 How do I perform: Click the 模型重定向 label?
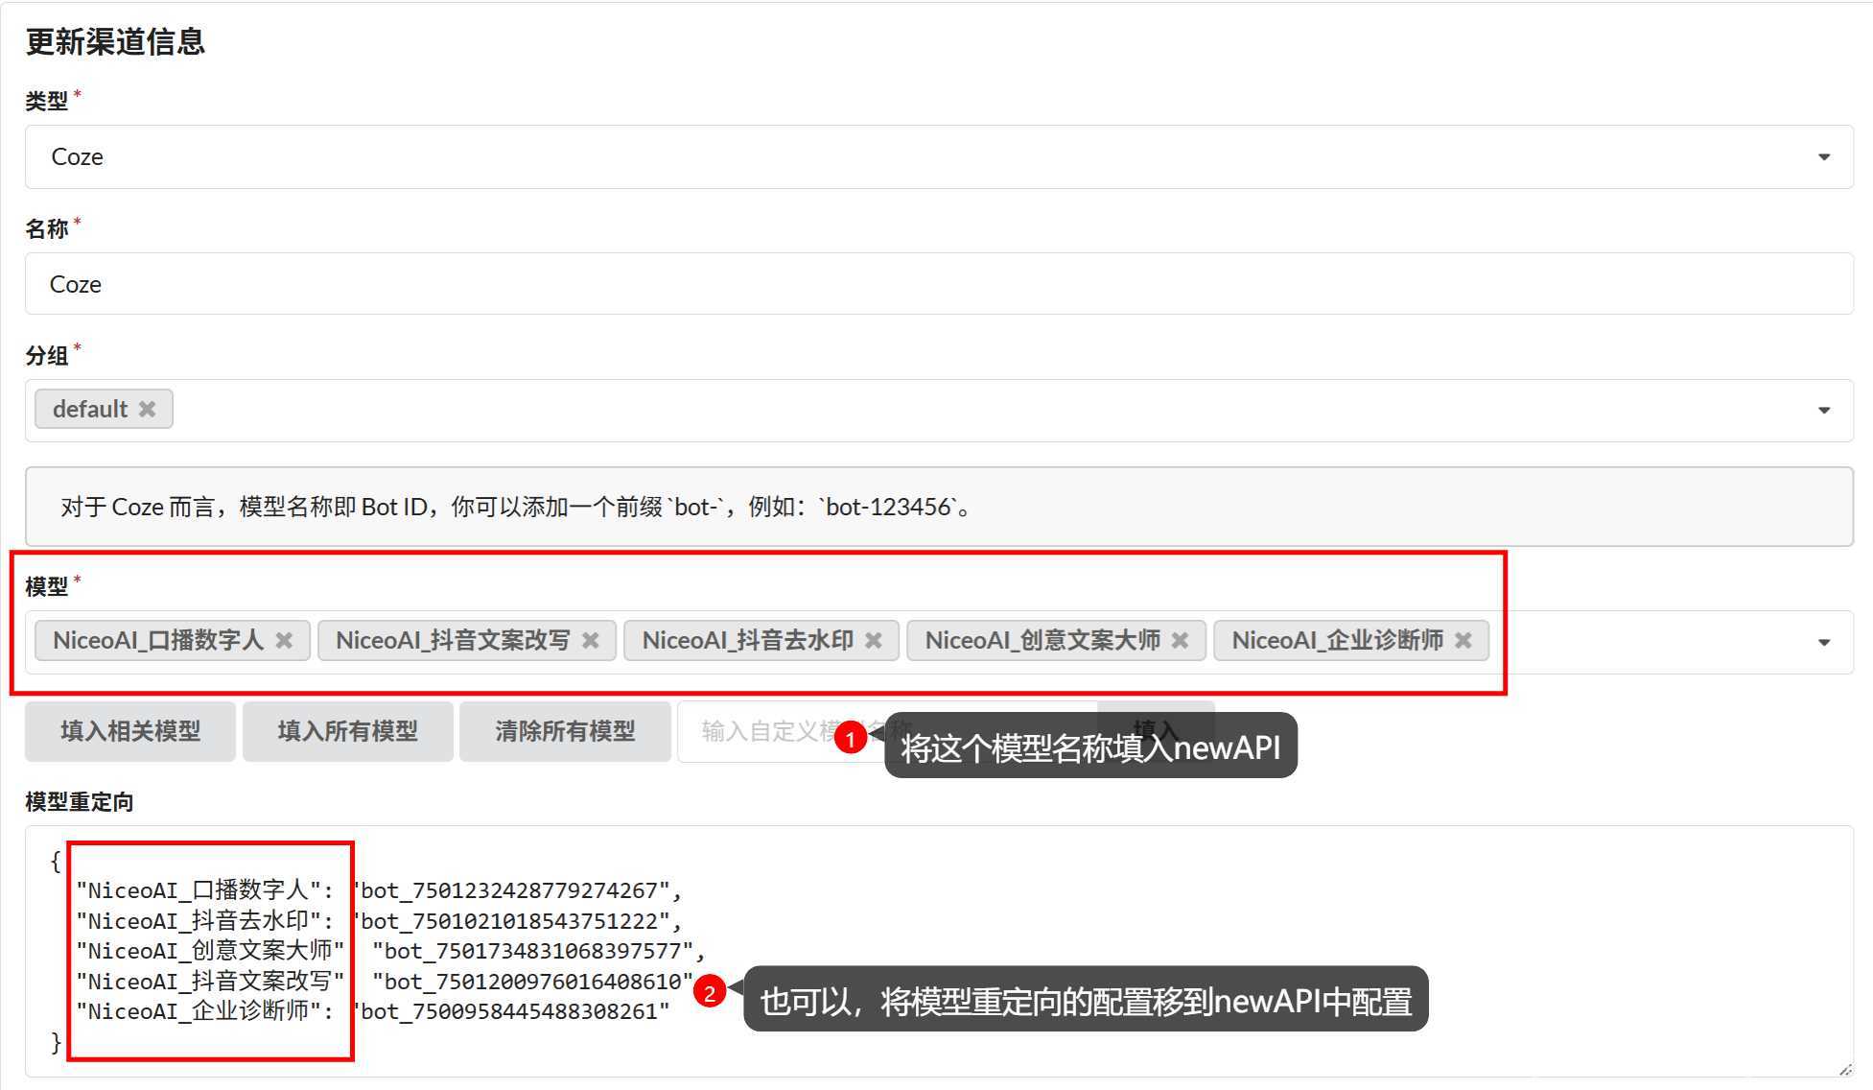(80, 802)
